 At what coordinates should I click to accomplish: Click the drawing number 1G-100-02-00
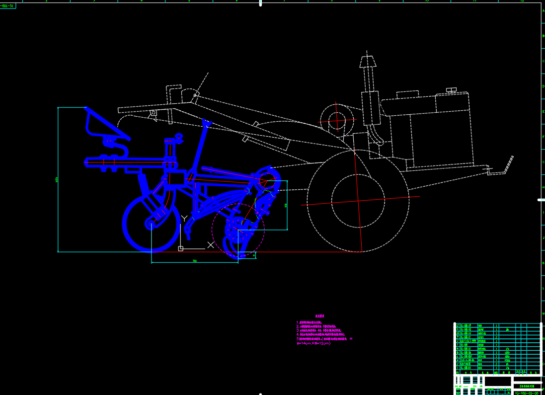point(526,394)
